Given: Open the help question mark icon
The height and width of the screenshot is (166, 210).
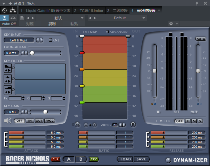Looking at the screenshot, I should [x=168, y=160].
